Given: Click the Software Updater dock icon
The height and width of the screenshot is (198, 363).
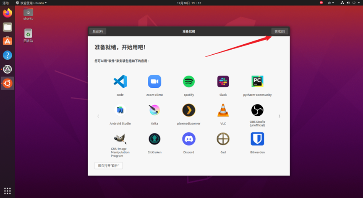Looking at the screenshot, I should pos(8,69).
